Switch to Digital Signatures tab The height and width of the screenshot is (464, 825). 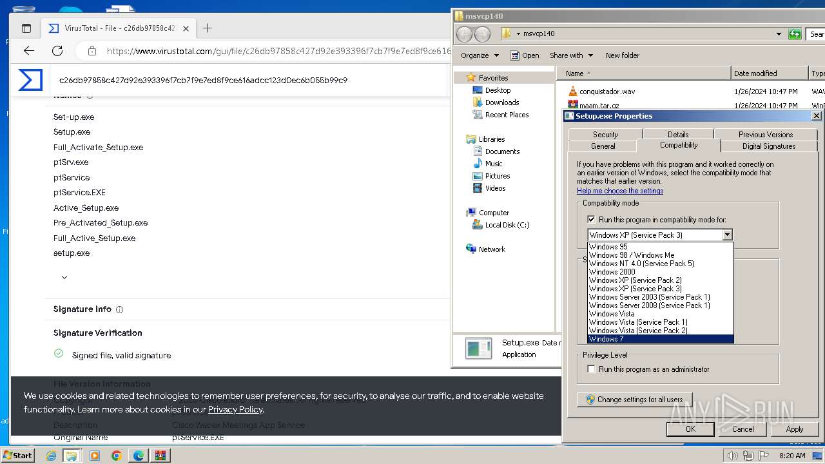click(769, 146)
